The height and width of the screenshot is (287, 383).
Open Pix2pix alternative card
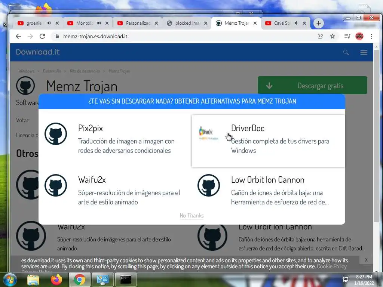(115, 141)
